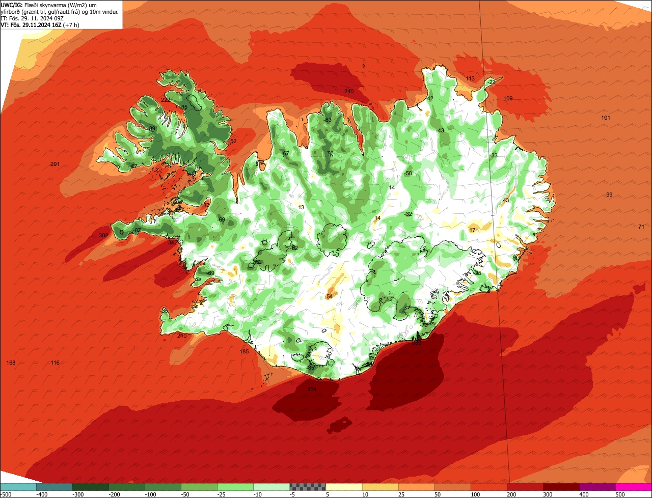Click the '17' value in eastern Iceland
This screenshot has width=652, height=498.
pos(472,230)
